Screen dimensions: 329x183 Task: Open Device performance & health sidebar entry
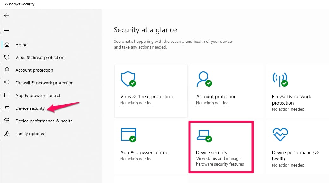pyautogui.click(x=44, y=121)
